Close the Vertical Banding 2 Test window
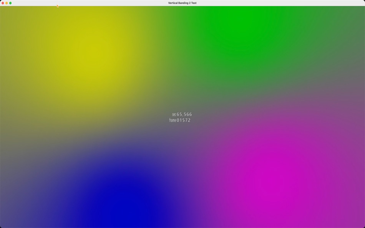Viewport: 365px width, 228px height. tap(3, 3)
